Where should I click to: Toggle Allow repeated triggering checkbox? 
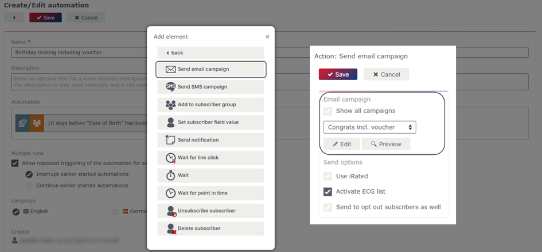15,163
